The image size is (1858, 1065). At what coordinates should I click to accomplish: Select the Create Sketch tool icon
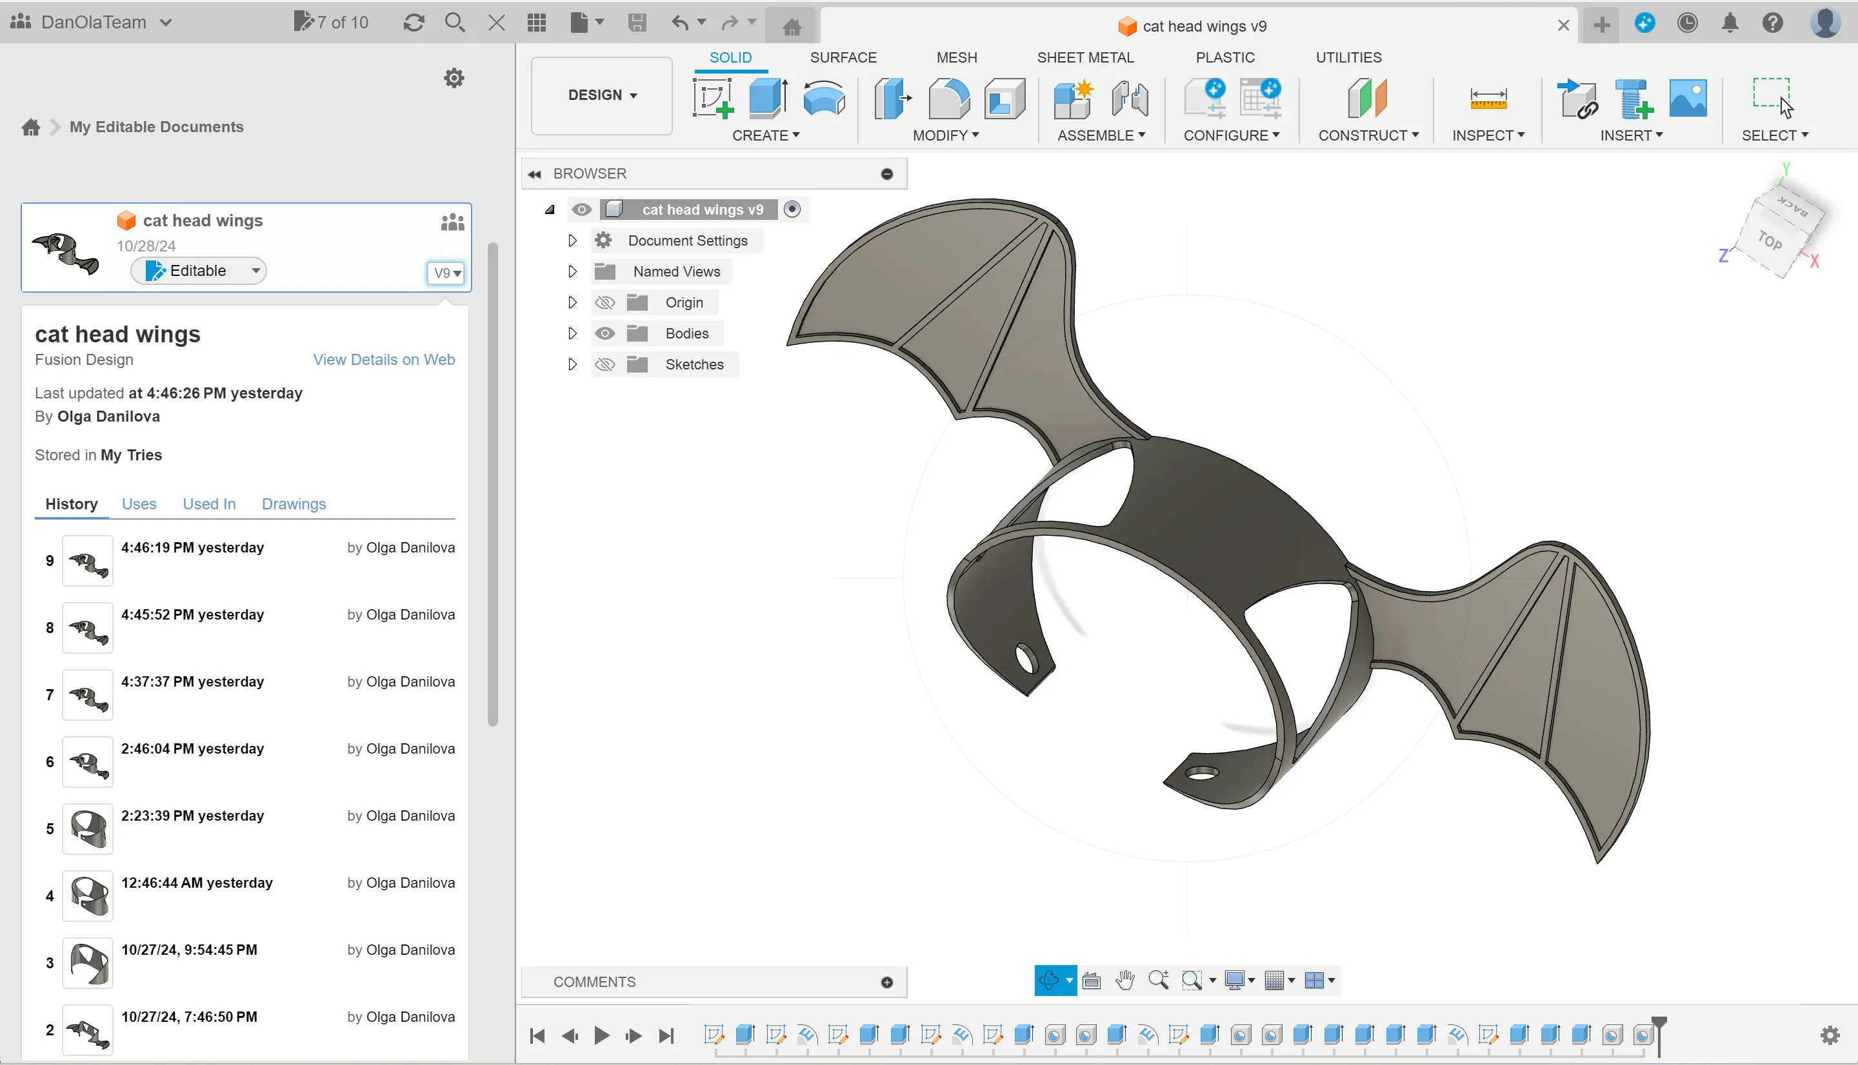[713, 99]
